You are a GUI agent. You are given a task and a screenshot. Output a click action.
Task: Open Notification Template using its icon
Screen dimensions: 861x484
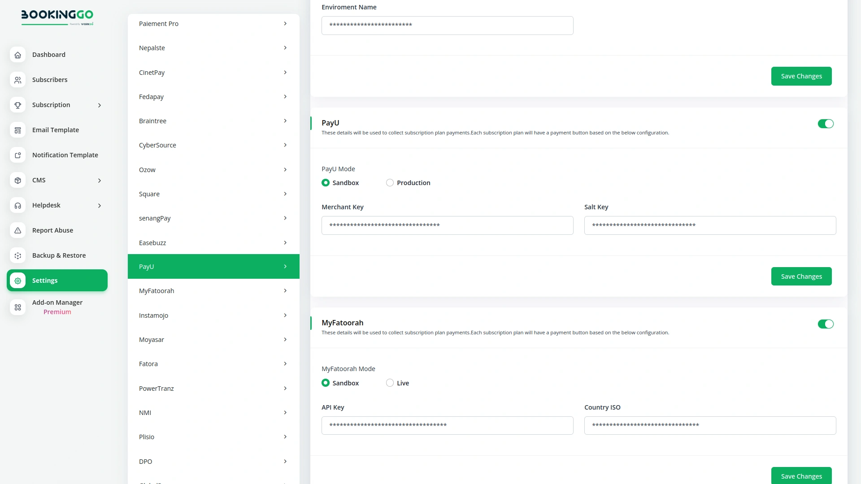[x=17, y=155]
